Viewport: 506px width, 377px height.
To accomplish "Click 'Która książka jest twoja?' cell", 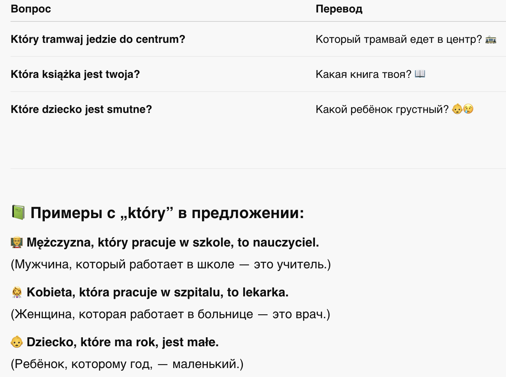I will 75,74.
